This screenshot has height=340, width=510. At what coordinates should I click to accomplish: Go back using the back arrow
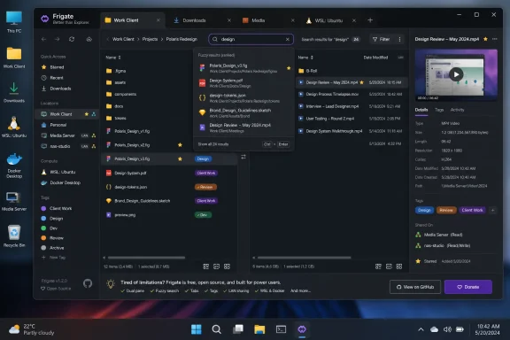tap(43, 39)
